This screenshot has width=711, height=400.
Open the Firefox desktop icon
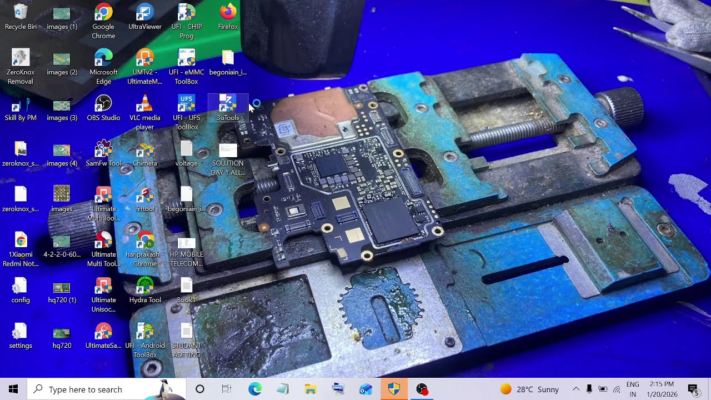228,17
